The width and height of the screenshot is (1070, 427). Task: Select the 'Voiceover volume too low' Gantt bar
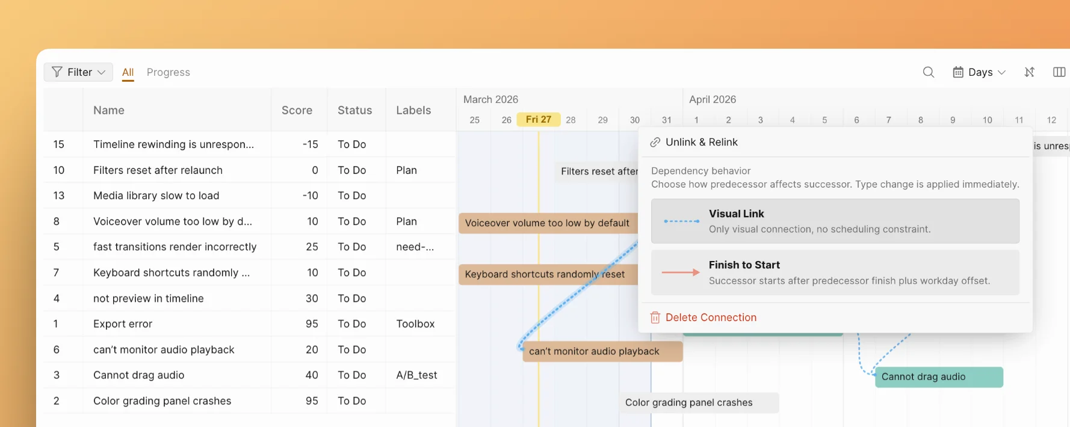[546, 223]
